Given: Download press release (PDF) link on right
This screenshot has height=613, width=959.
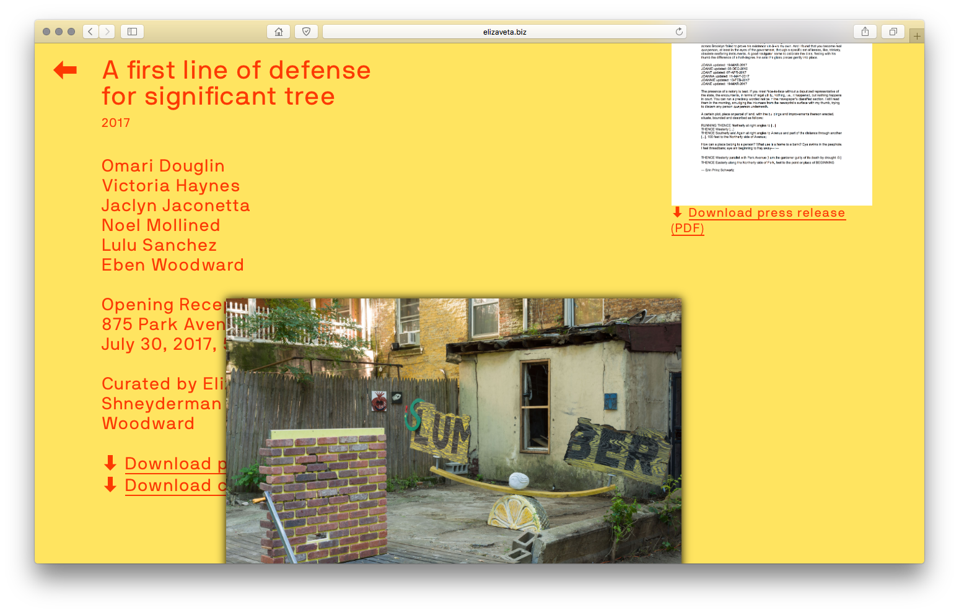Looking at the screenshot, I should point(766,213).
